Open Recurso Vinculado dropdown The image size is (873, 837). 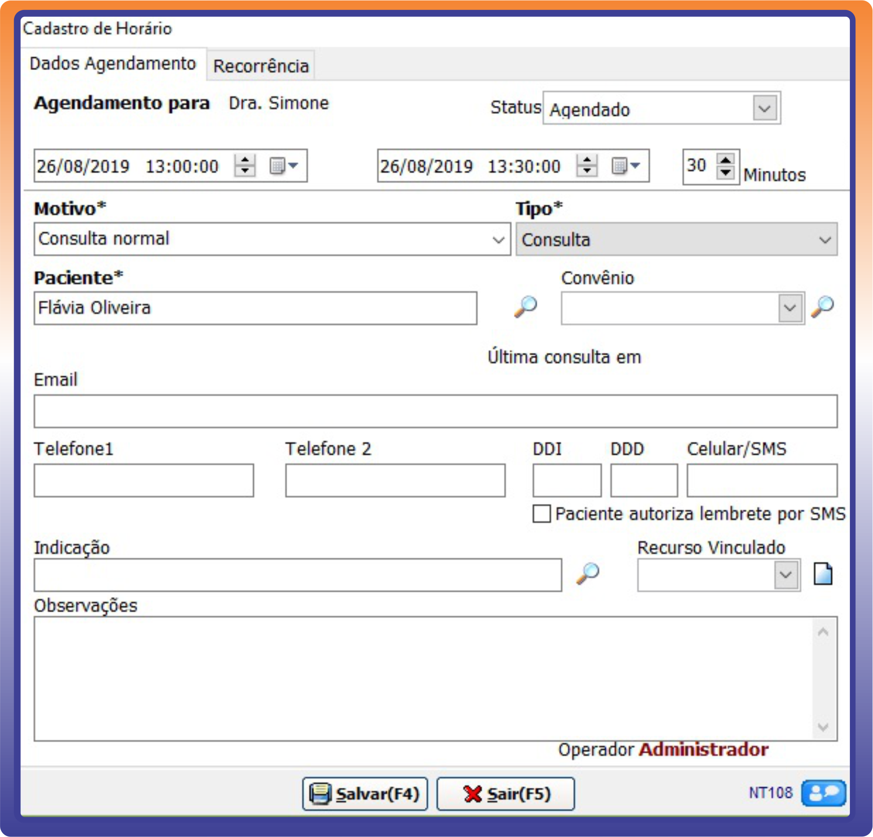pos(785,575)
